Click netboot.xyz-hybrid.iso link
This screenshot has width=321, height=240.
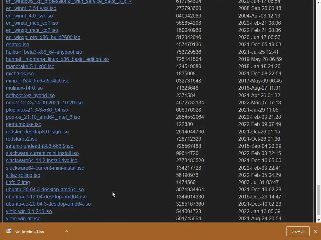point(30,96)
